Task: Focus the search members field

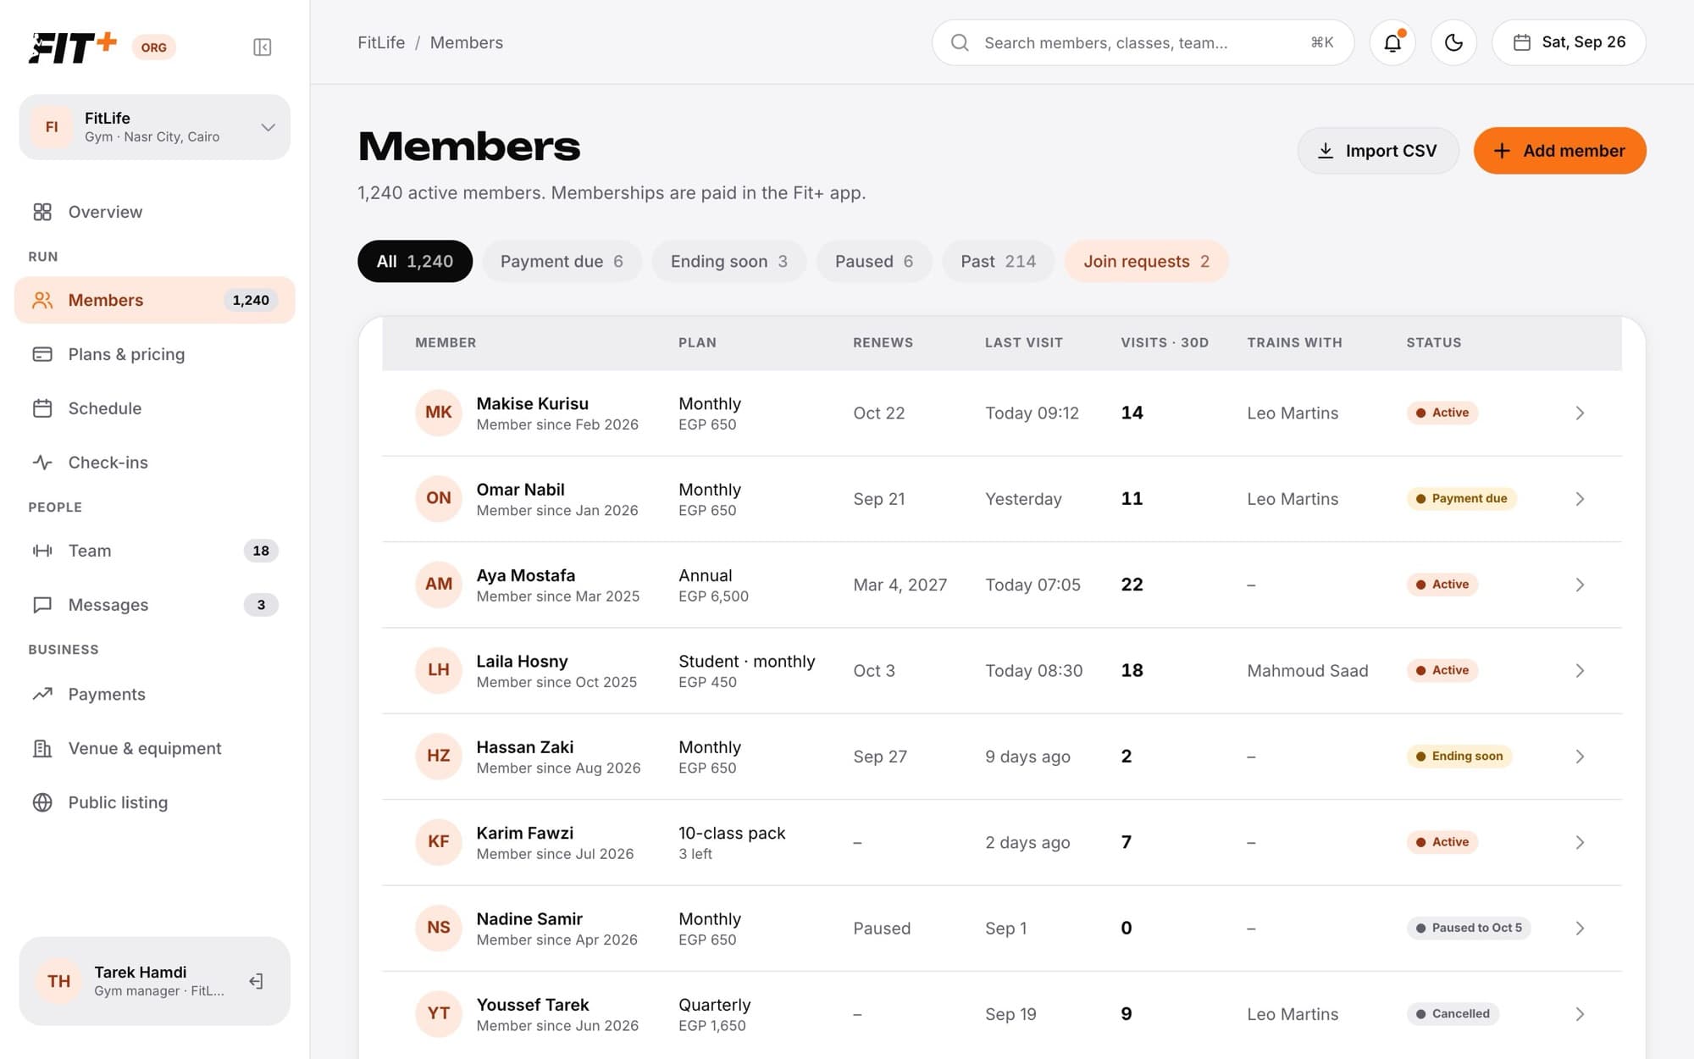Action: pyautogui.click(x=1143, y=42)
